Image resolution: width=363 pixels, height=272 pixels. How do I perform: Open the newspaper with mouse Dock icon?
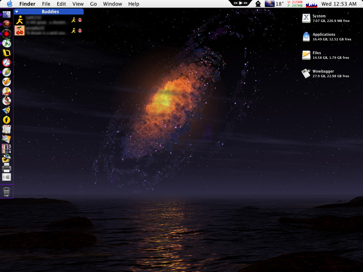[6, 130]
